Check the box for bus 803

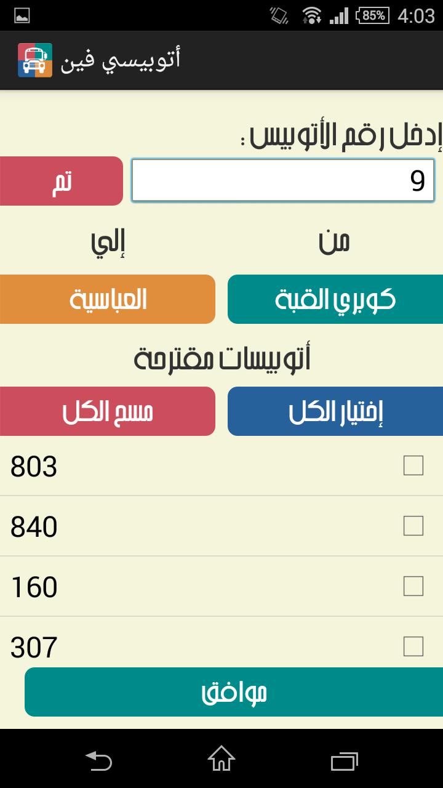coord(413,466)
